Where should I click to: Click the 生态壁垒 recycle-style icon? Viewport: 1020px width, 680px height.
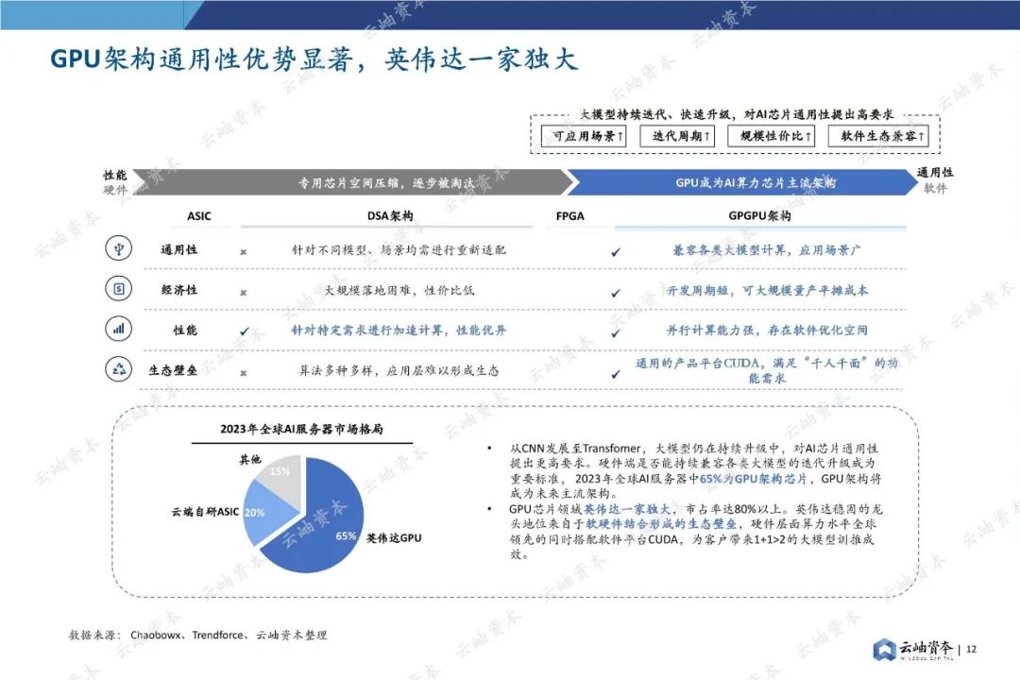point(117,369)
